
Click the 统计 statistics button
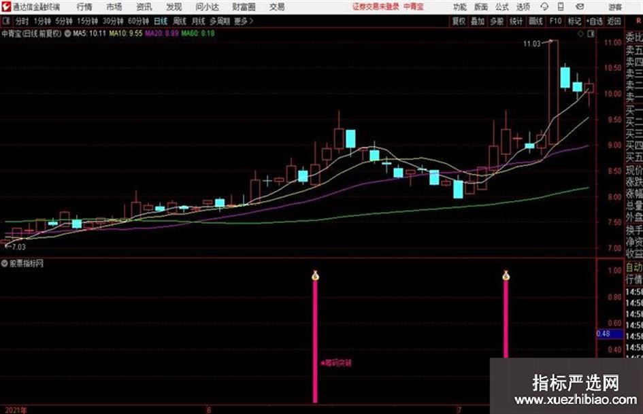point(516,21)
